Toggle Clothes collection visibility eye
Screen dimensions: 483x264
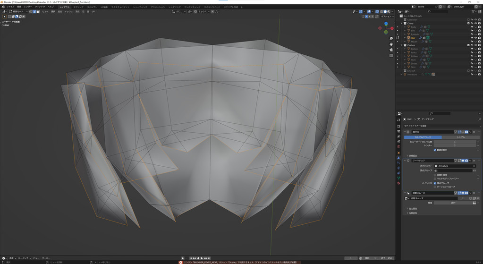[475, 45]
